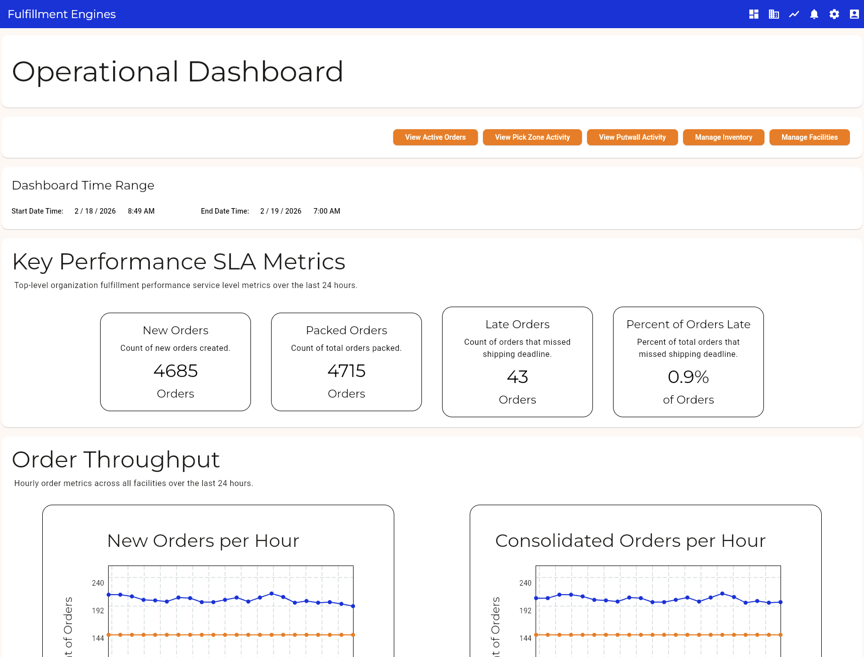Select the Late Orders metric card
Viewport: 864px width, 657px height.
coord(517,361)
